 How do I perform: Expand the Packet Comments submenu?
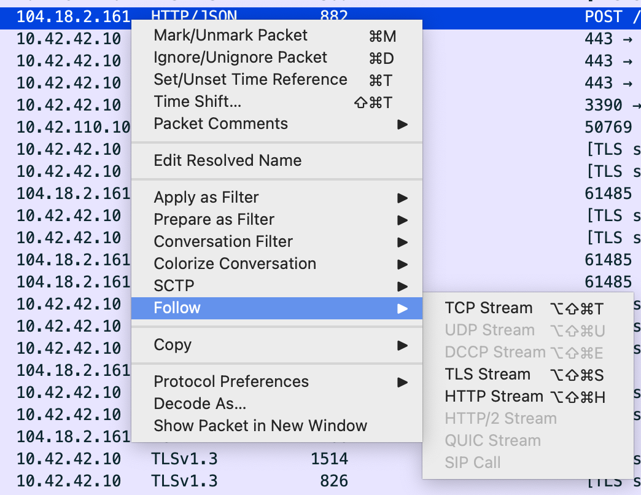220,124
